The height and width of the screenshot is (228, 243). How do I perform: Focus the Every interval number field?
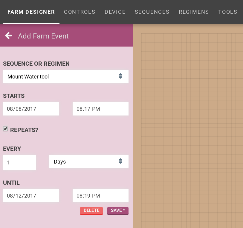pyautogui.click(x=19, y=162)
